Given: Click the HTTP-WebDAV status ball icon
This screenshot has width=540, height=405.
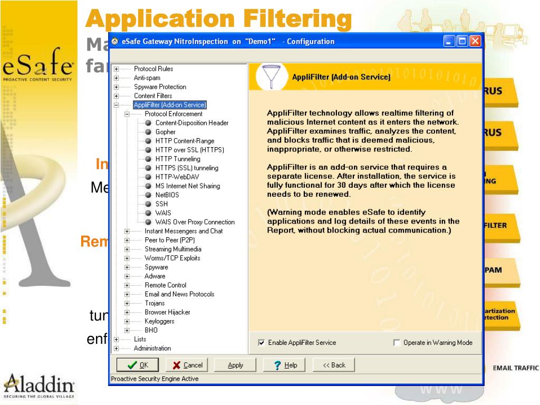Looking at the screenshot, I should tap(148, 177).
